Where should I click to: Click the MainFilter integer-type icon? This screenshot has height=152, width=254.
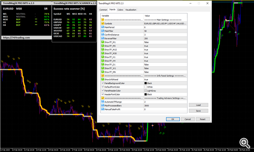click(103, 31)
